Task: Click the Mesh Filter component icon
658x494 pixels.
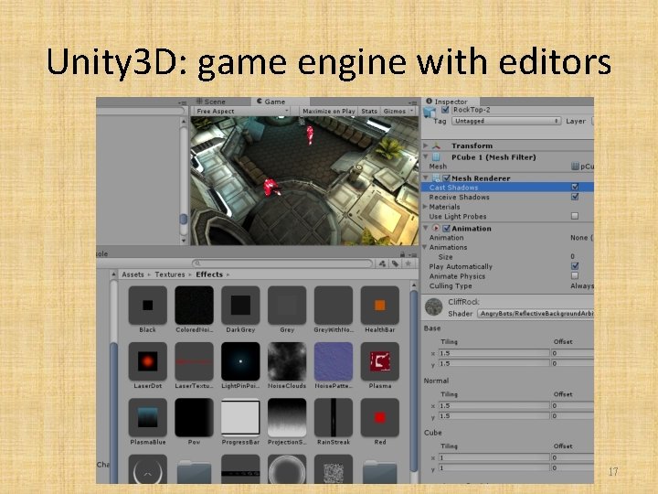Action: (x=436, y=157)
